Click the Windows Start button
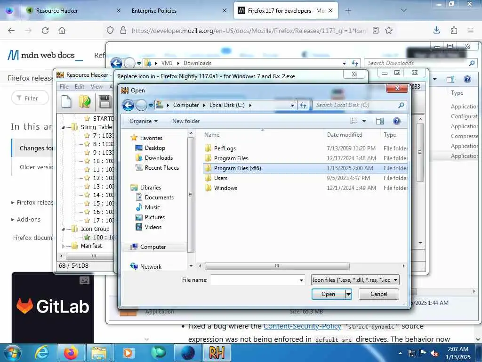 coord(13,353)
